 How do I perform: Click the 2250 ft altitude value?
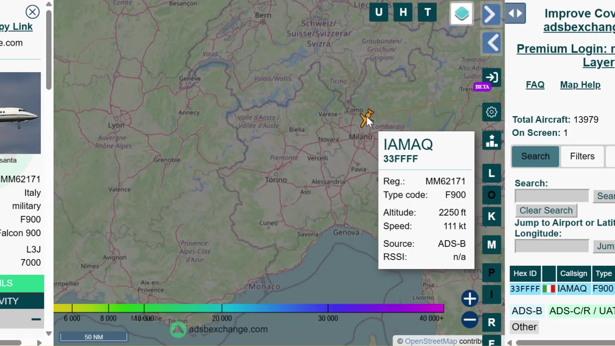point(452,212)
